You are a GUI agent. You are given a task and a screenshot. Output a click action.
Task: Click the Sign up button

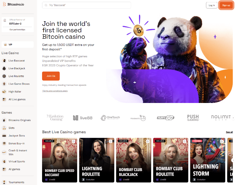click(226, 5)
